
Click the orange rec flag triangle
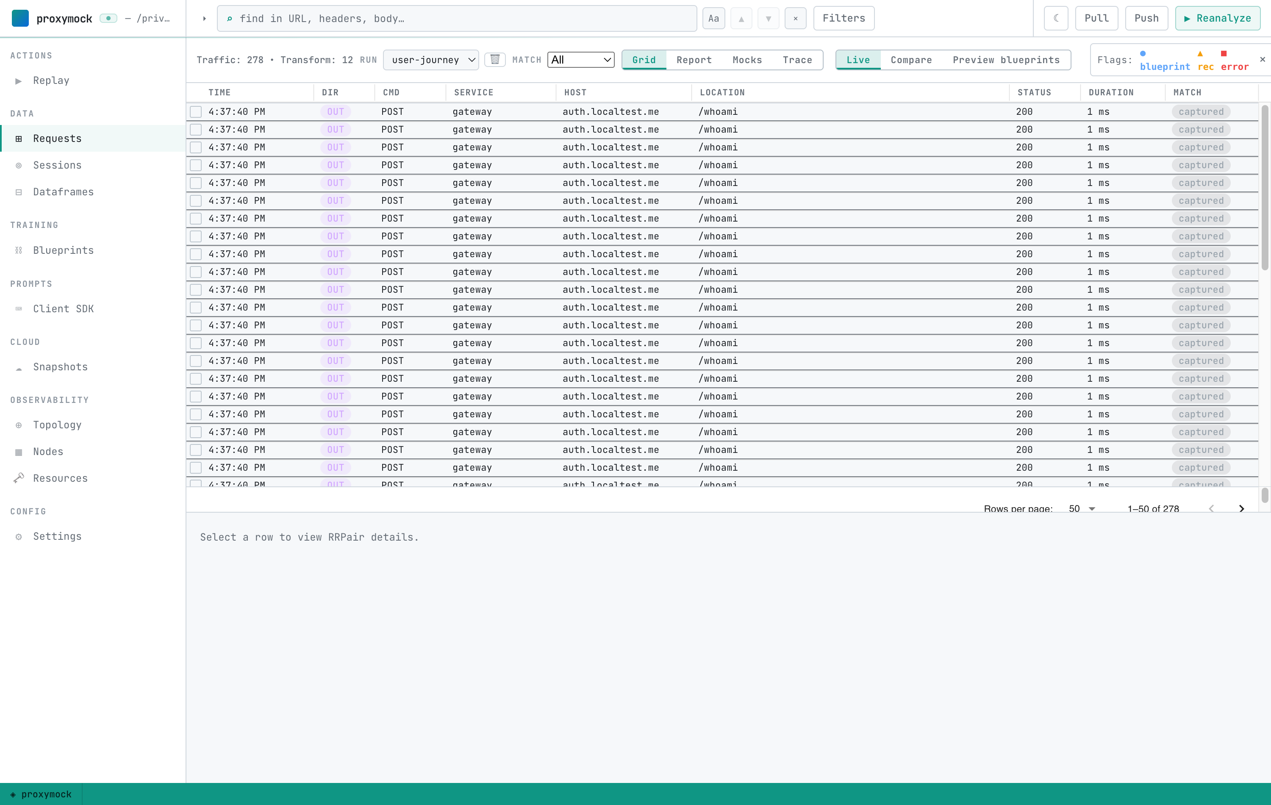coord(1200,53)
